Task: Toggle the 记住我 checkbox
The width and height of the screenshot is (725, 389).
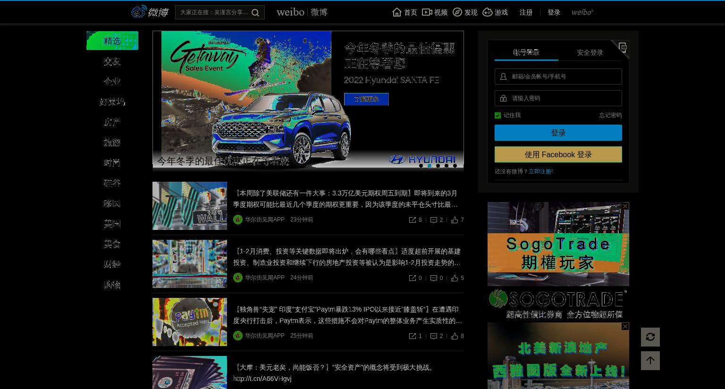Action: 497,115
